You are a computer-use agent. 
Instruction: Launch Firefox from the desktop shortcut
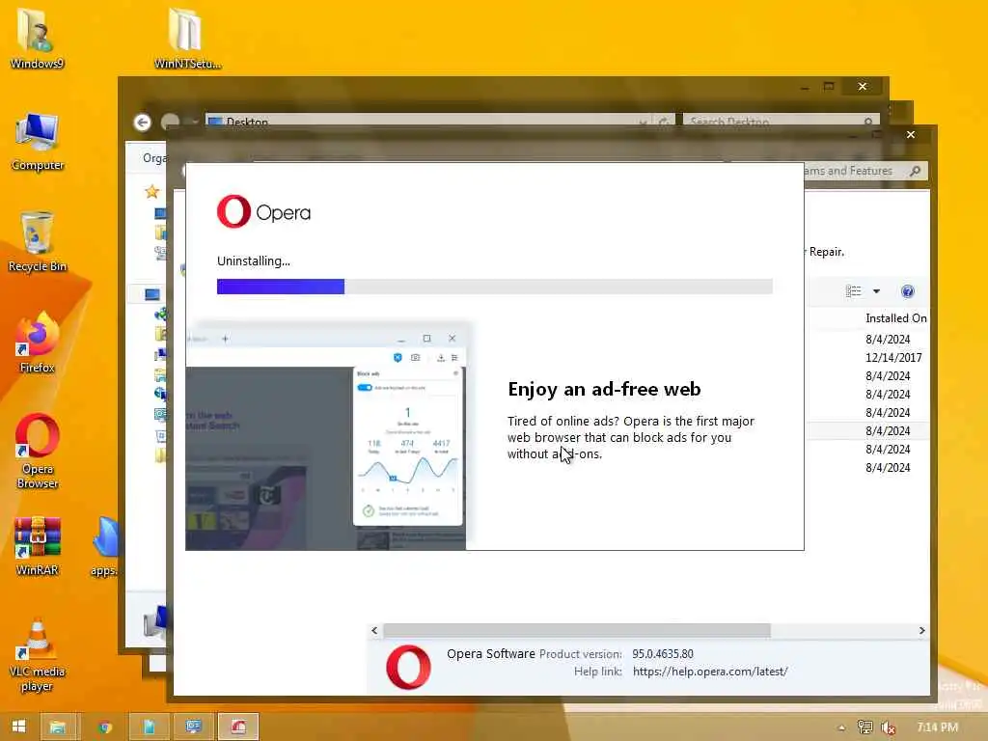[x=38, y=343]
